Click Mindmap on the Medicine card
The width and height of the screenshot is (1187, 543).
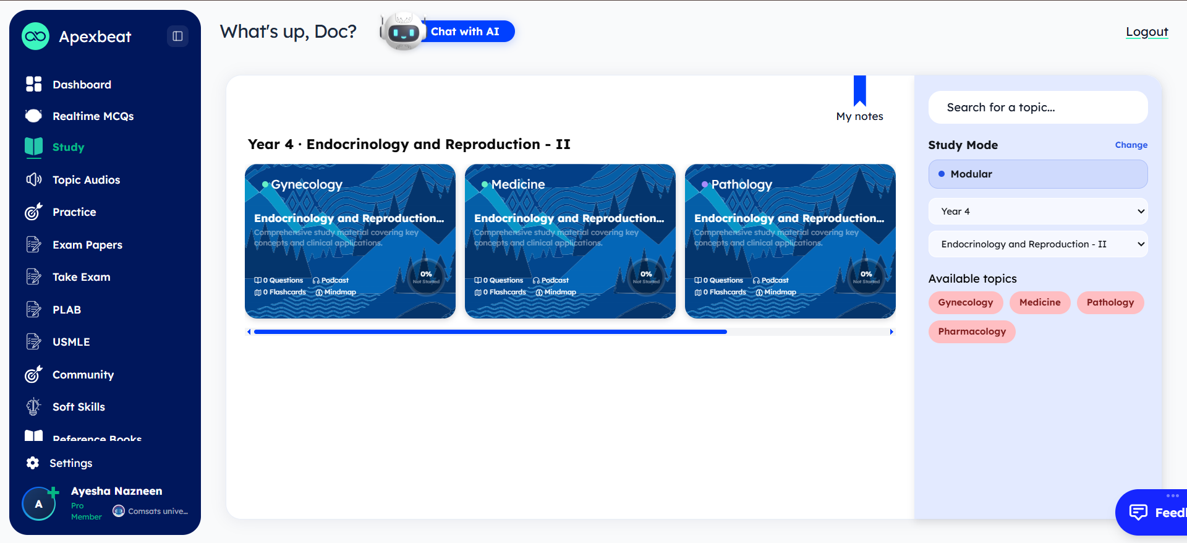(x=556, y=292)
